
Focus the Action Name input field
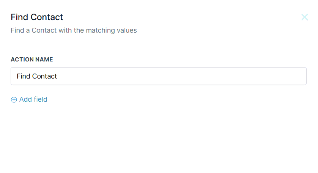(158, 76)
